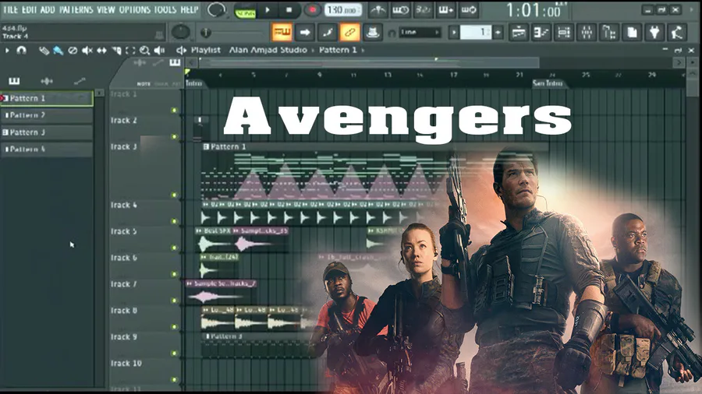Open the Browser view icon

point(609,32)
